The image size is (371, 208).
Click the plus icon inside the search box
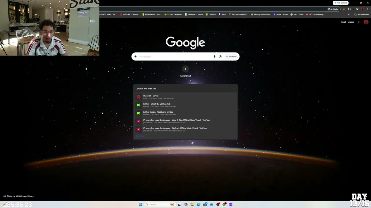pyautogui.click(x=135, y=57)
